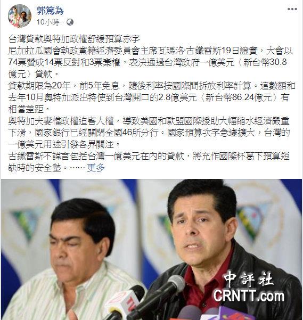Click the paragraph starting 古鐵雷斯不諱言
Image resolution: width=303 pixels, height=320 pixels.
pos(149,162)
